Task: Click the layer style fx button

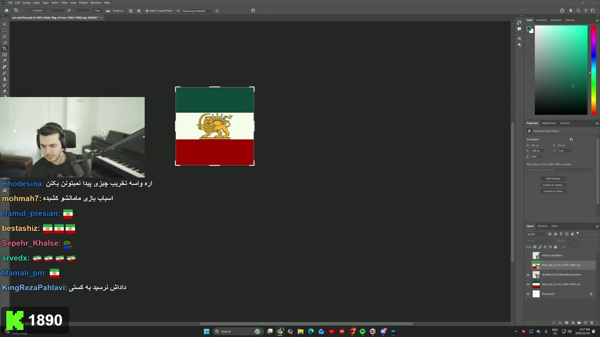Action: [560, 322]
